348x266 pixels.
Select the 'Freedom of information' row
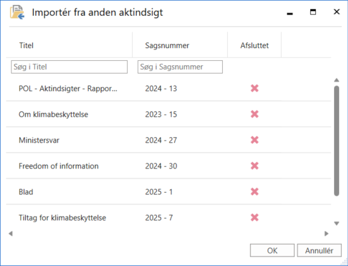pyautogui.click(x=168, y=166)
